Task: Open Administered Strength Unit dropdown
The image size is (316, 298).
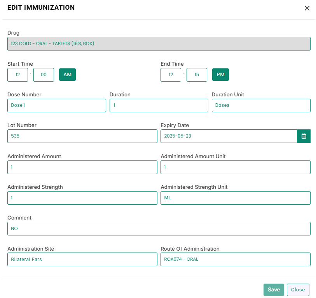Action: [236, 198]
